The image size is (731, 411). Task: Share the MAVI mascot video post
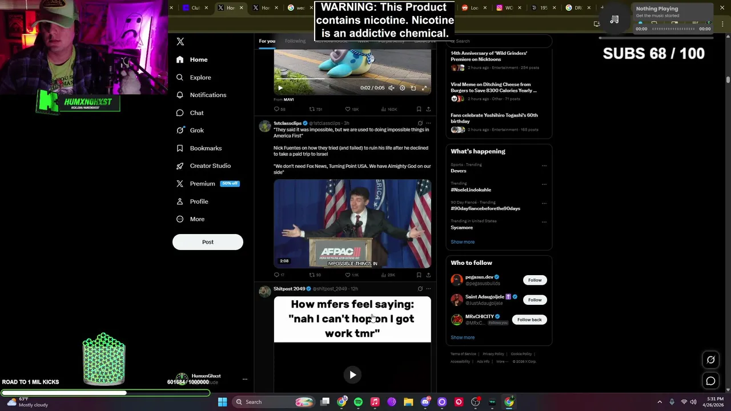(x=428, y=109)
